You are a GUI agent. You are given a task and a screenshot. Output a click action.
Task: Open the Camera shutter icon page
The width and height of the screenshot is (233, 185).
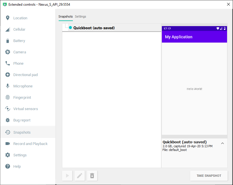click(x=8, y=52)
